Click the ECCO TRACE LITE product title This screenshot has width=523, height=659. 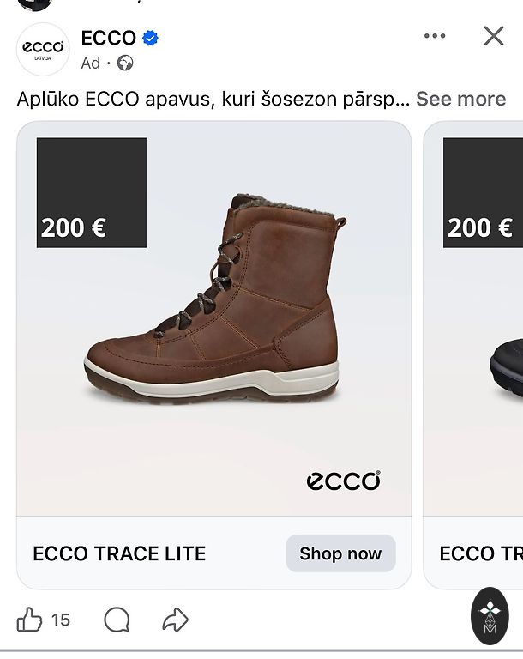[119, 553]
